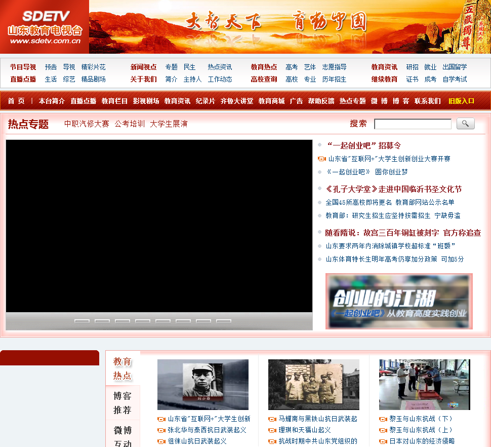Screen dimensions: 491x447
Task: Open the 刘少奇 portrait video thumbnail
Action: 203,385
